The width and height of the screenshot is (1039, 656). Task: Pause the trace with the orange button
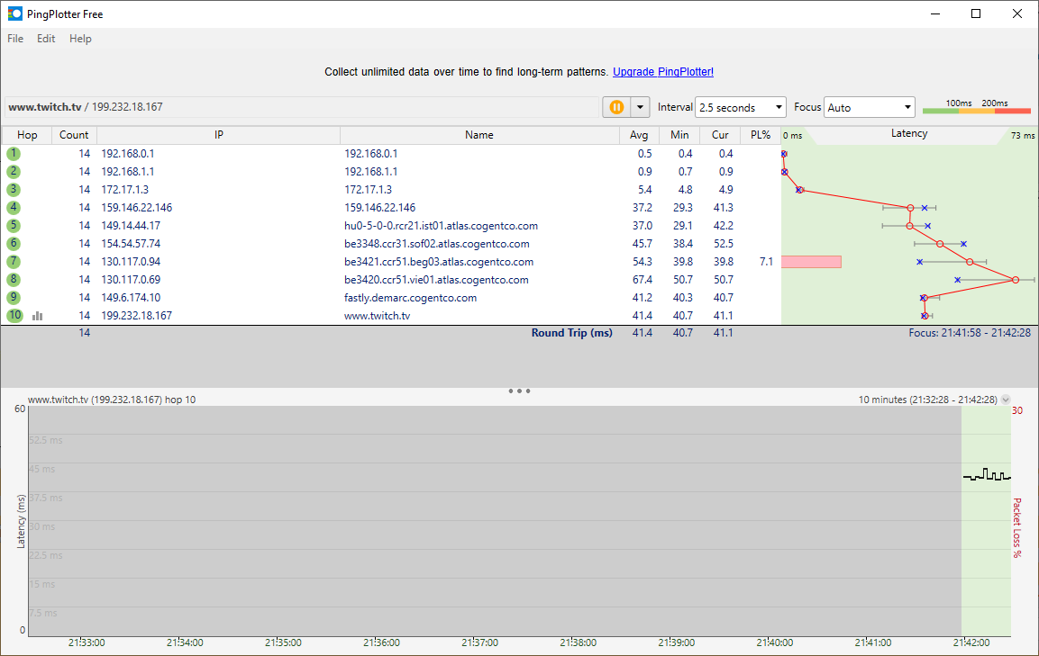pos(616,107)
